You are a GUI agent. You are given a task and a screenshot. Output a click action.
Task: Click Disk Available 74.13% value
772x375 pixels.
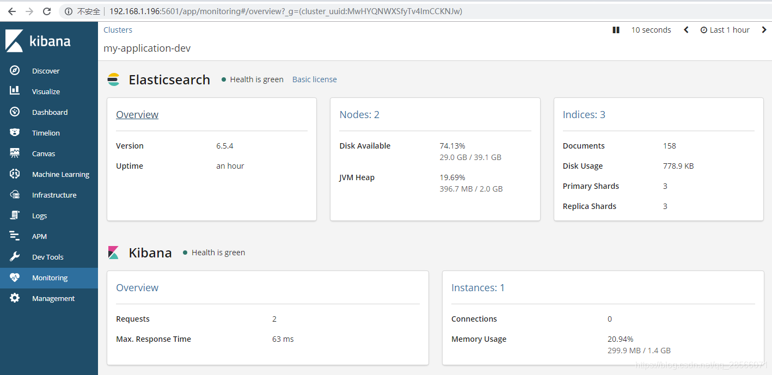click(452, 146)
